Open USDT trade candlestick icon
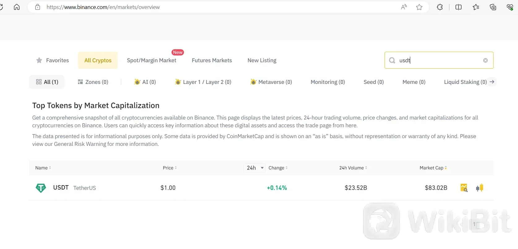 click(x=480, y=188)
